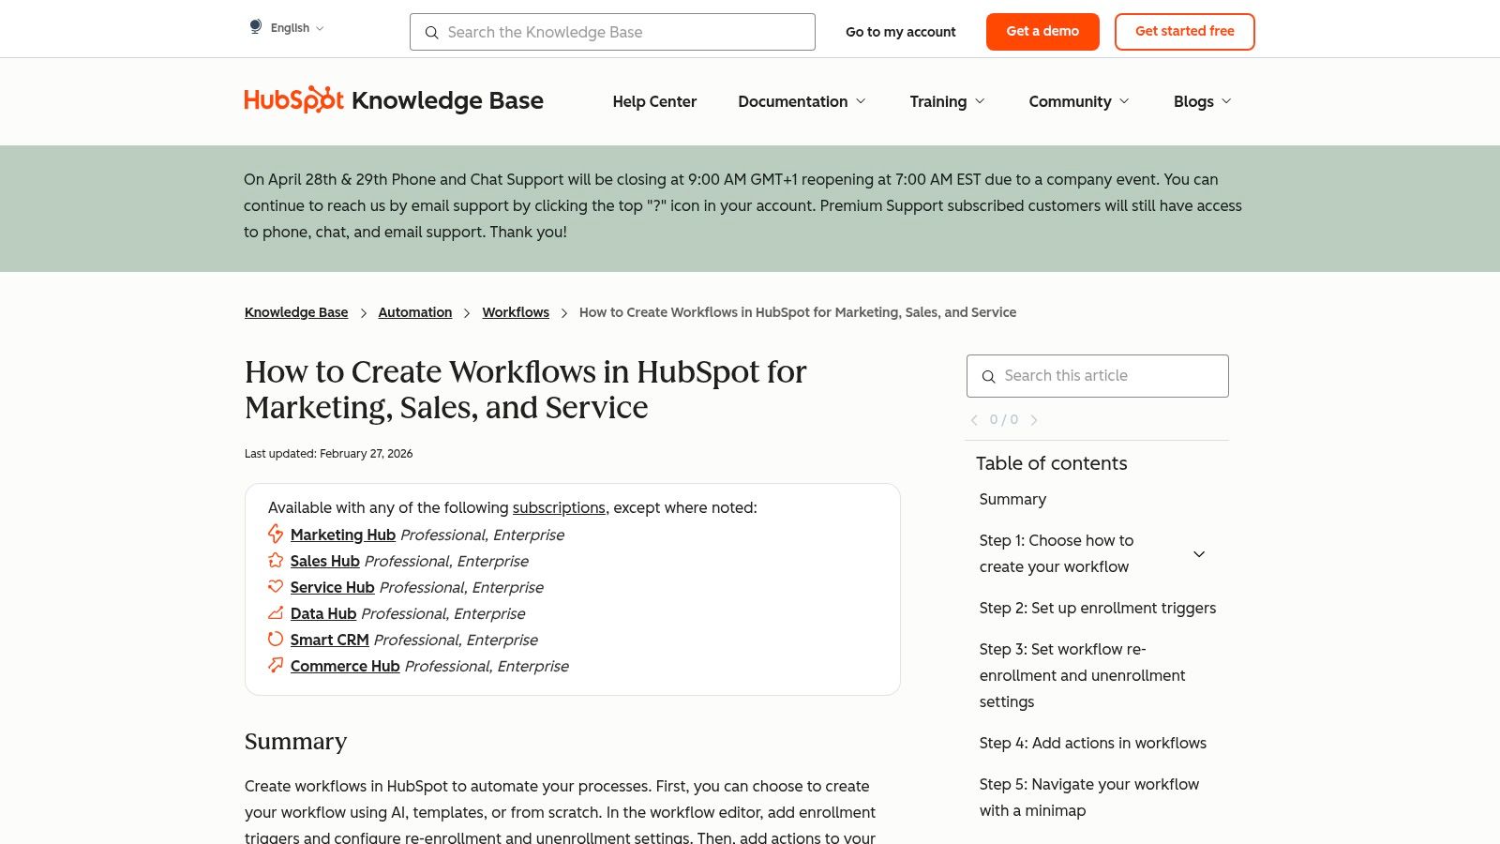Image resolution: width=1500 pixels, height=844 pixels.
Task: Open the subscriptions link
Action: tap(559, 507)
